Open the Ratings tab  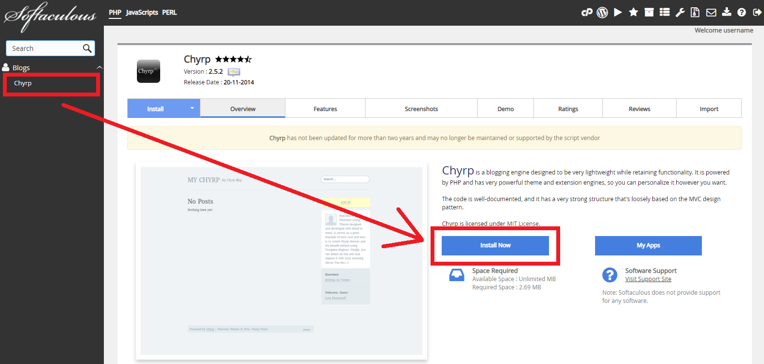(568, 109)
